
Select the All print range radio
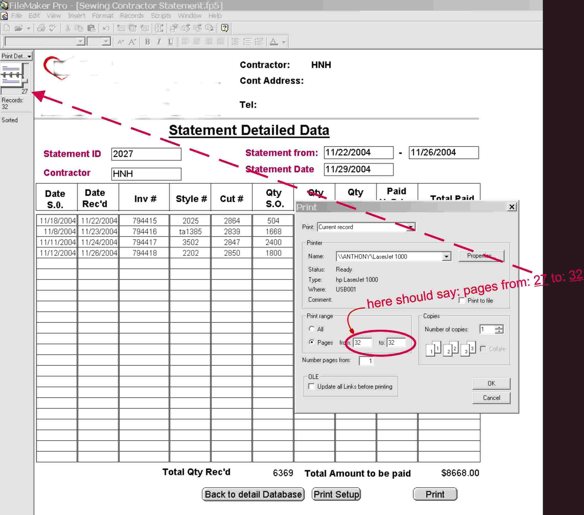tap(312, 329)
